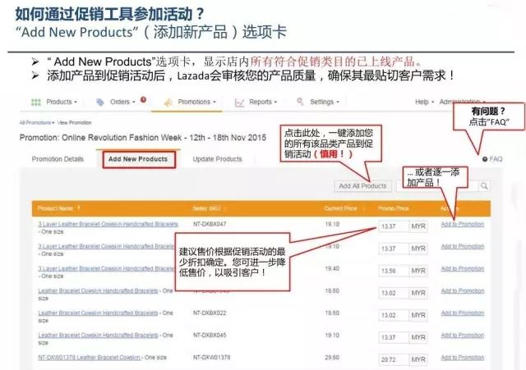Click the Products grid icon
Image resolution: width=526 pixels, height=370 pixels.
tap(36, 102)
